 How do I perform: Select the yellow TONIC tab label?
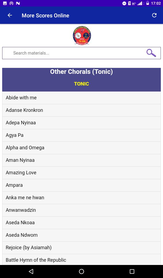[81, 84]
